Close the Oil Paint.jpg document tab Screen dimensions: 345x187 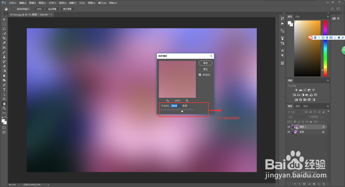click(x=51, y=14)
